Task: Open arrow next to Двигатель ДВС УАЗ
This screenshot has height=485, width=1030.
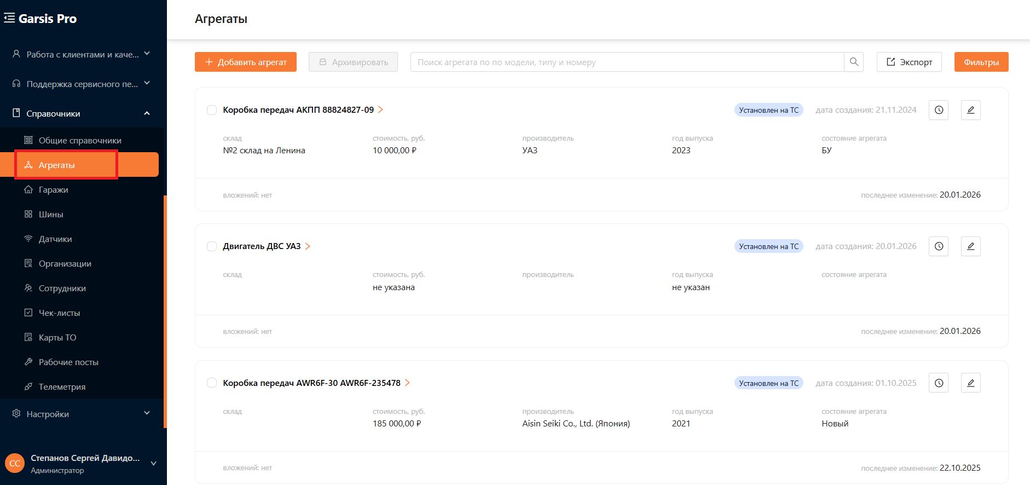Action: click(308, 246)
